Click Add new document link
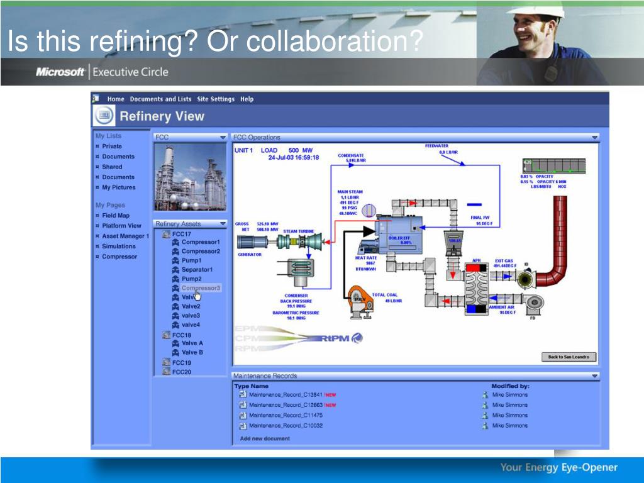 265,438
